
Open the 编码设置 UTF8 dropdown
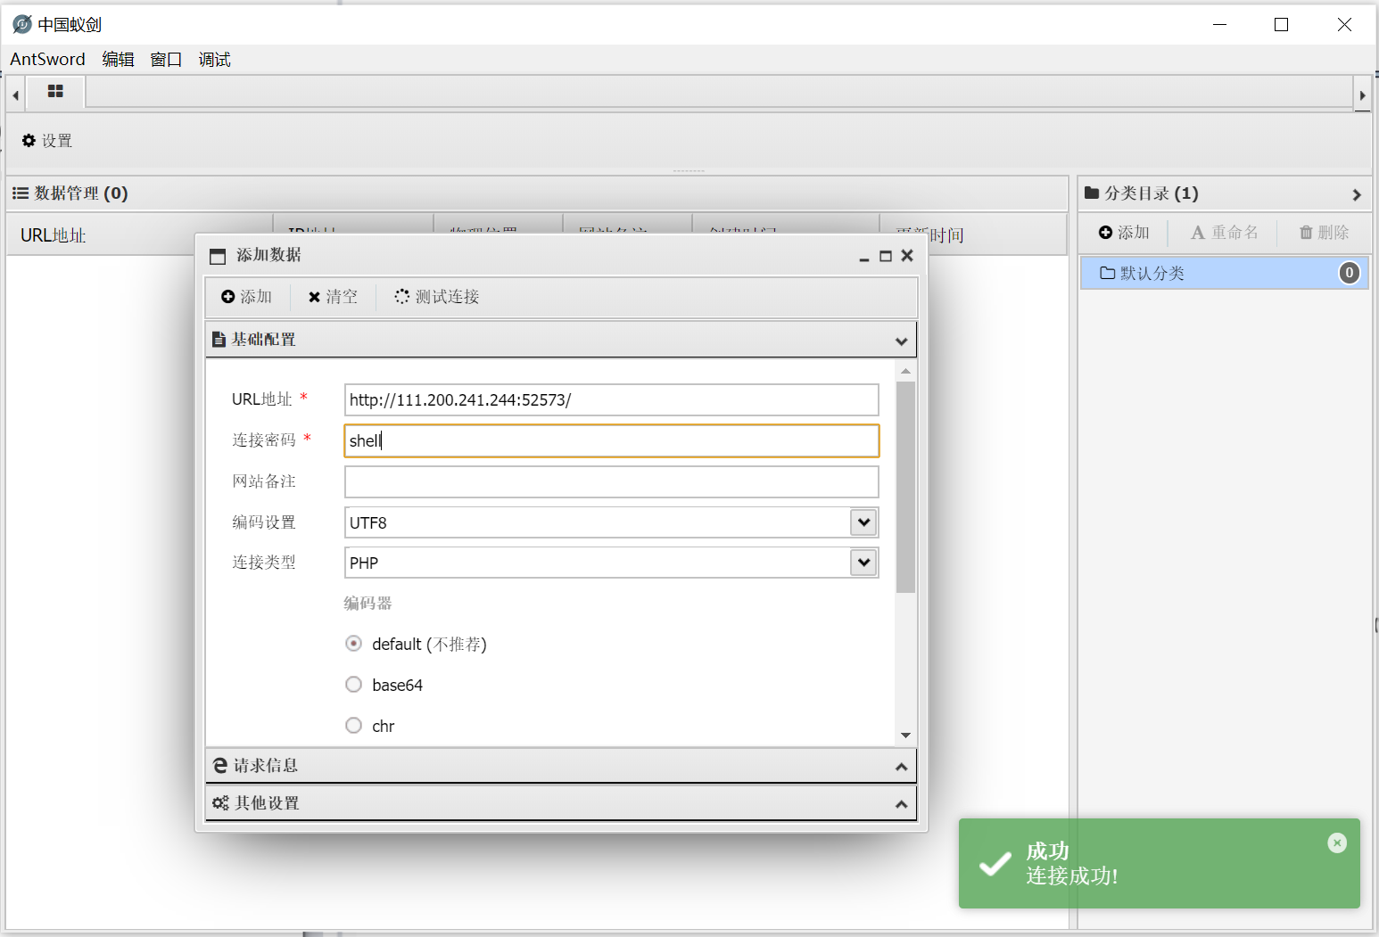pos(862,522)
